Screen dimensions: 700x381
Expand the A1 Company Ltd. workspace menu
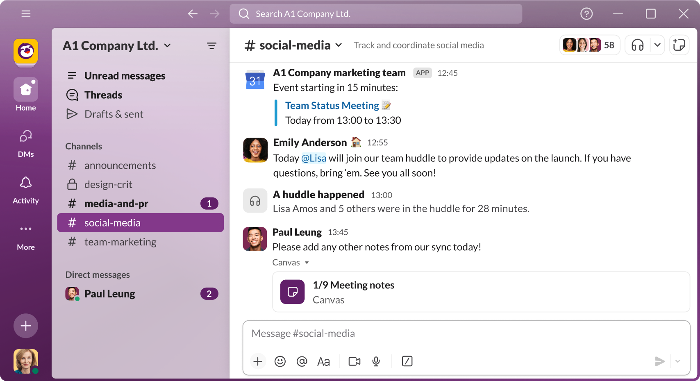coord(117,45)
